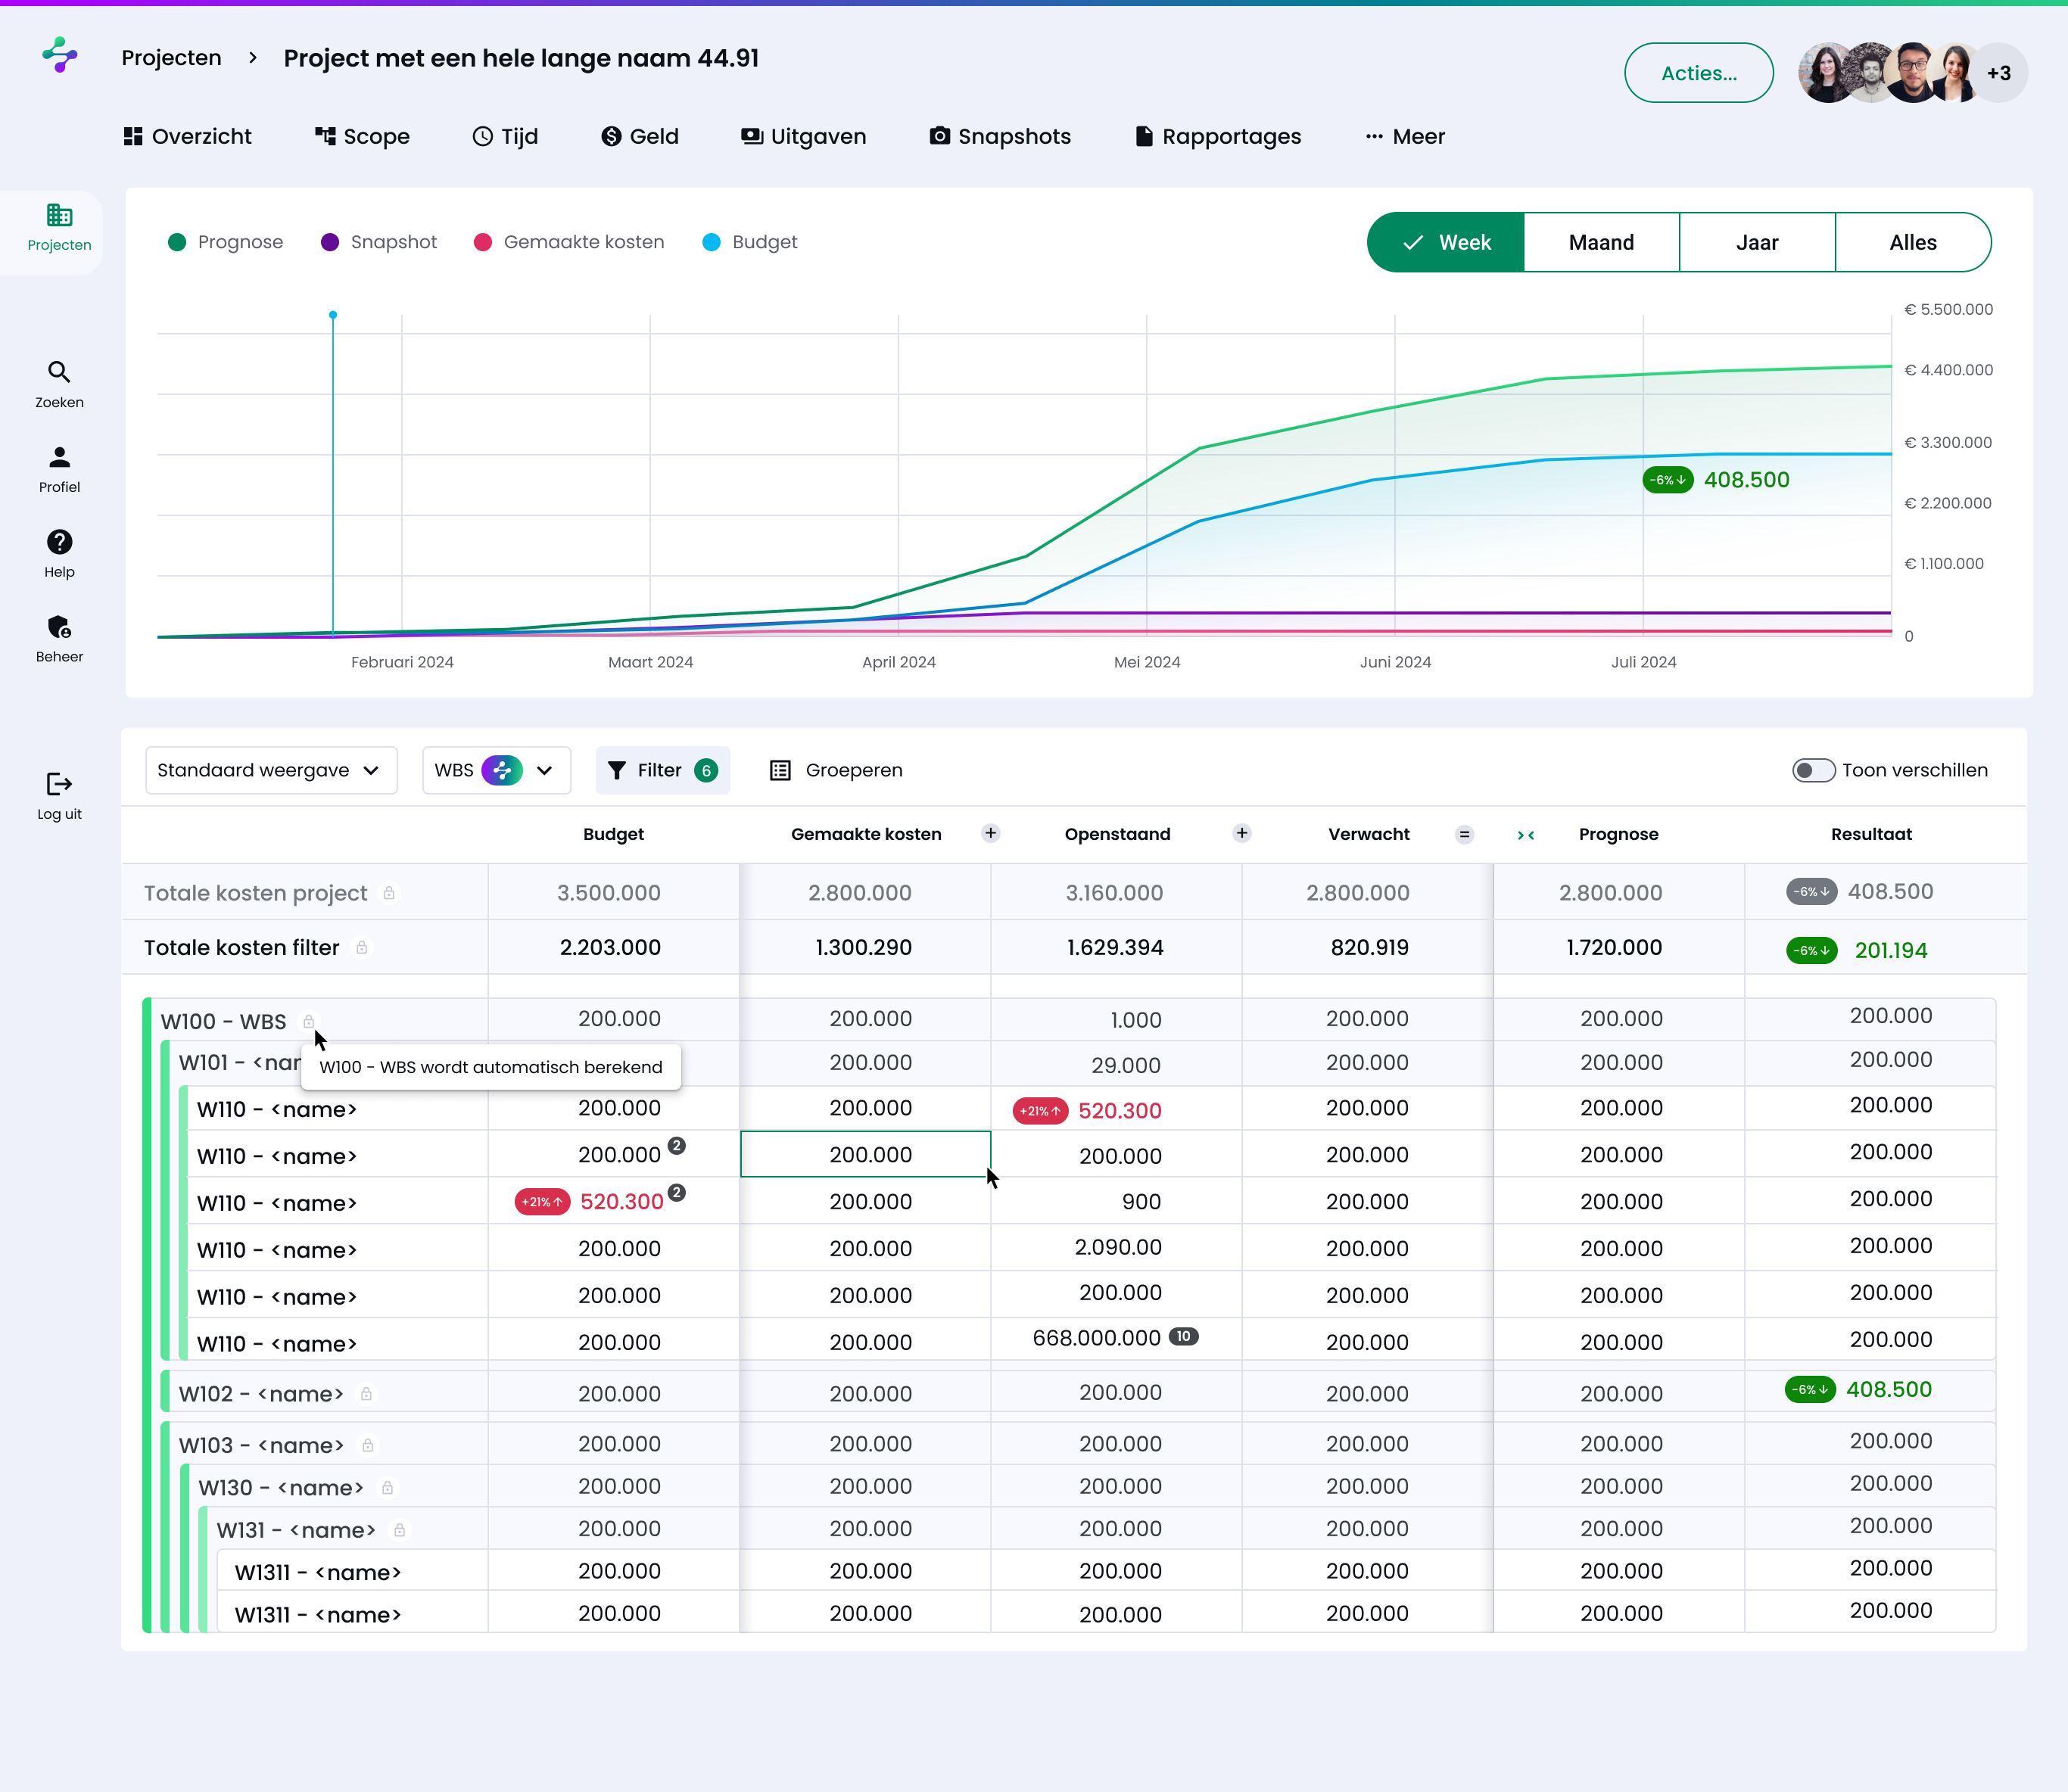This screenshot has width=2068, height=1792.
Task: Go to the Uitgaven tab
Action: 804,136
